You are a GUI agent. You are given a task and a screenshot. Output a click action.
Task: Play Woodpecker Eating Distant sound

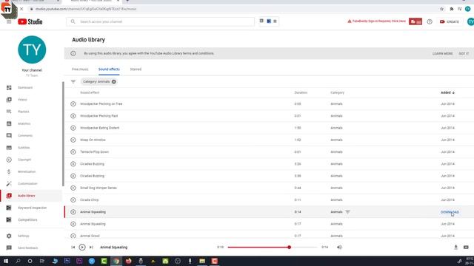73,128
